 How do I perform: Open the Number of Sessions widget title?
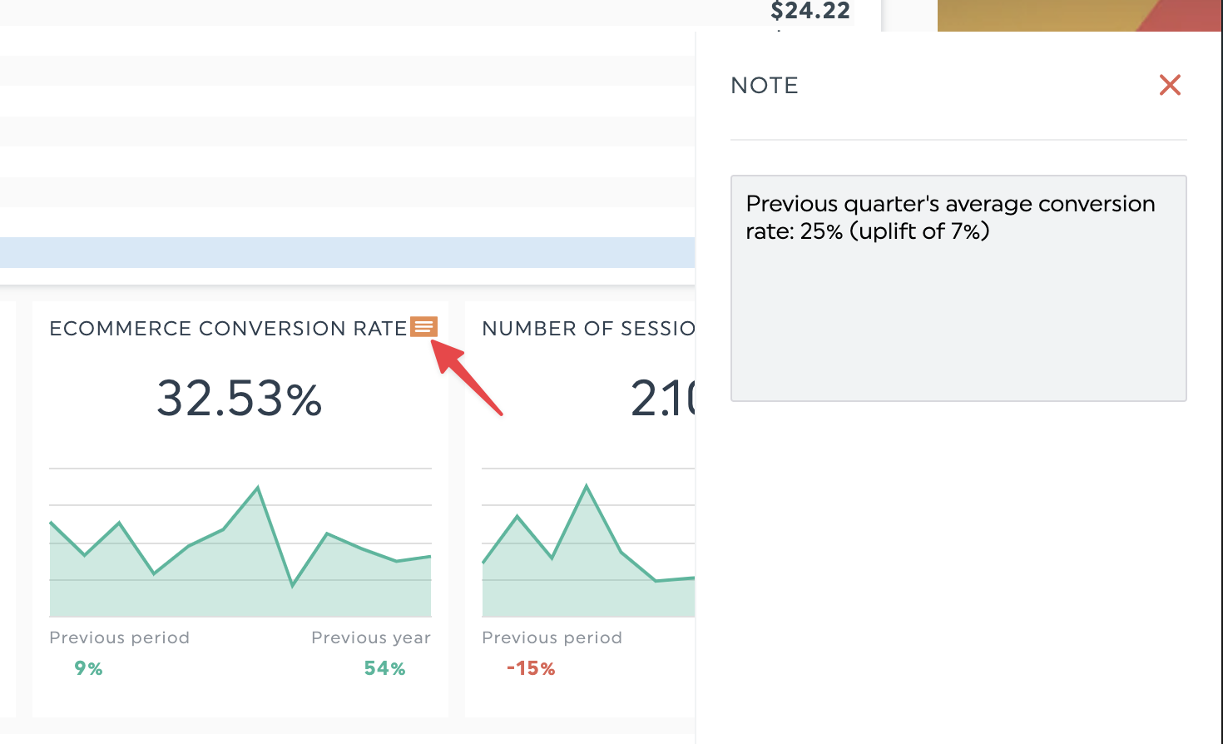tap(588, 329)
